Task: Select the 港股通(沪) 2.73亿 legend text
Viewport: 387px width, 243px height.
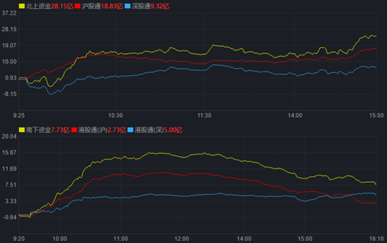Action: point(102,130)
